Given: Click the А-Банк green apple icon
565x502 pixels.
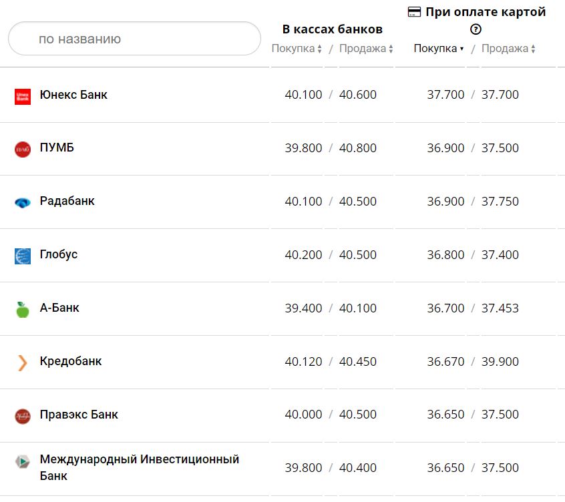Looking at the screenshot, I should click(x=23, y=309).
